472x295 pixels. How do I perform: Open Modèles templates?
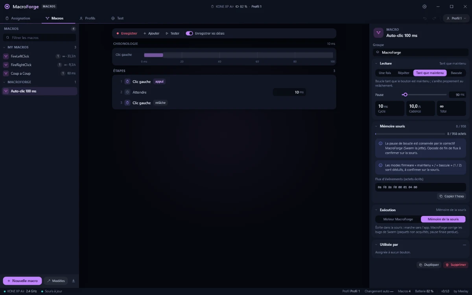coord(55,281)
